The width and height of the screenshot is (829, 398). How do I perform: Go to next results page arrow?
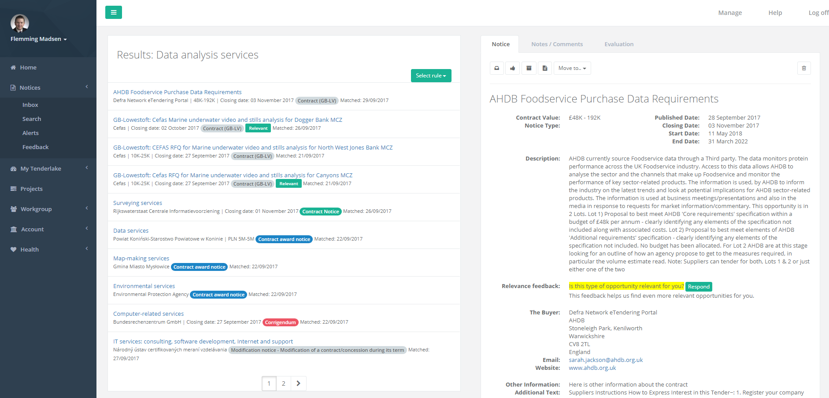pos(298,383)
